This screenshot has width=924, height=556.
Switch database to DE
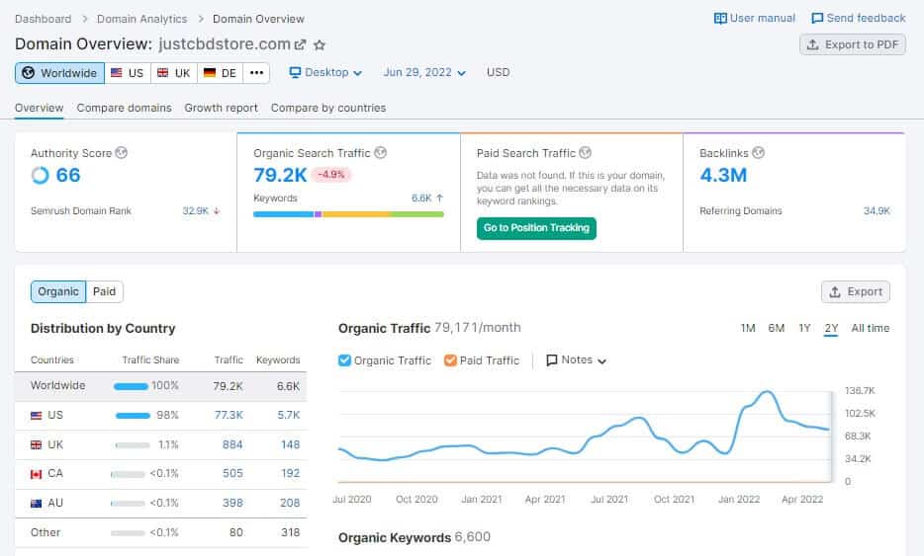221,73
